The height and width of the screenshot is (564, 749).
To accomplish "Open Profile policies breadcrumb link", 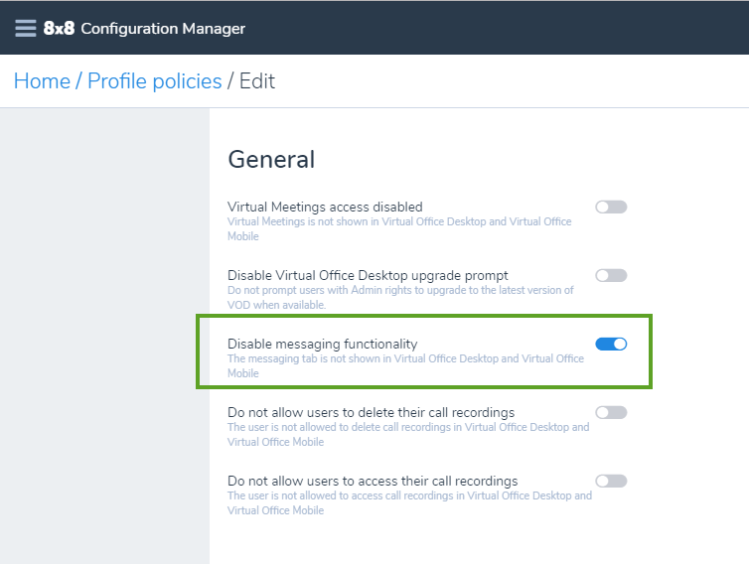I will 155,81.
